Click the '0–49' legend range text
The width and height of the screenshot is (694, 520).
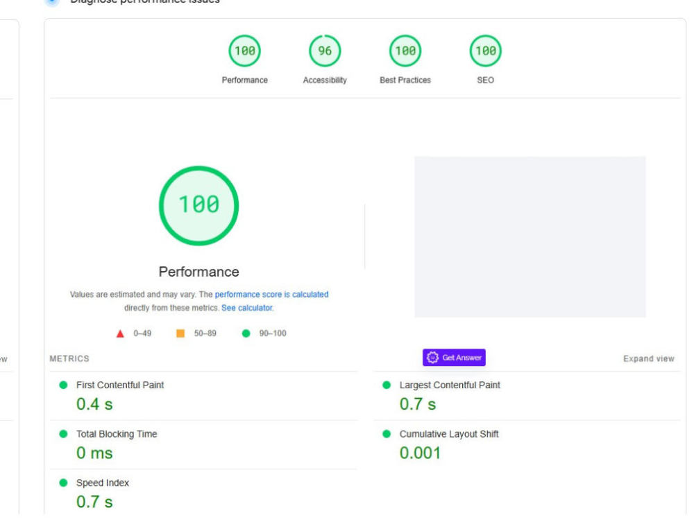click(x=142, y=333)
